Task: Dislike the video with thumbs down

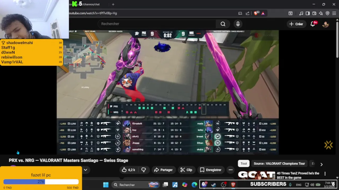Action: 144,170
